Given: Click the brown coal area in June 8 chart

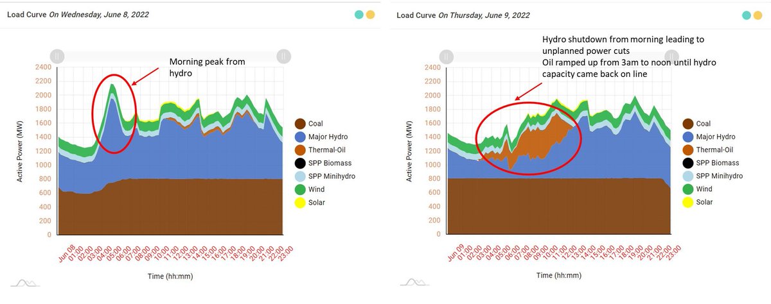Looking at the screenshot, I should [170, 208].
